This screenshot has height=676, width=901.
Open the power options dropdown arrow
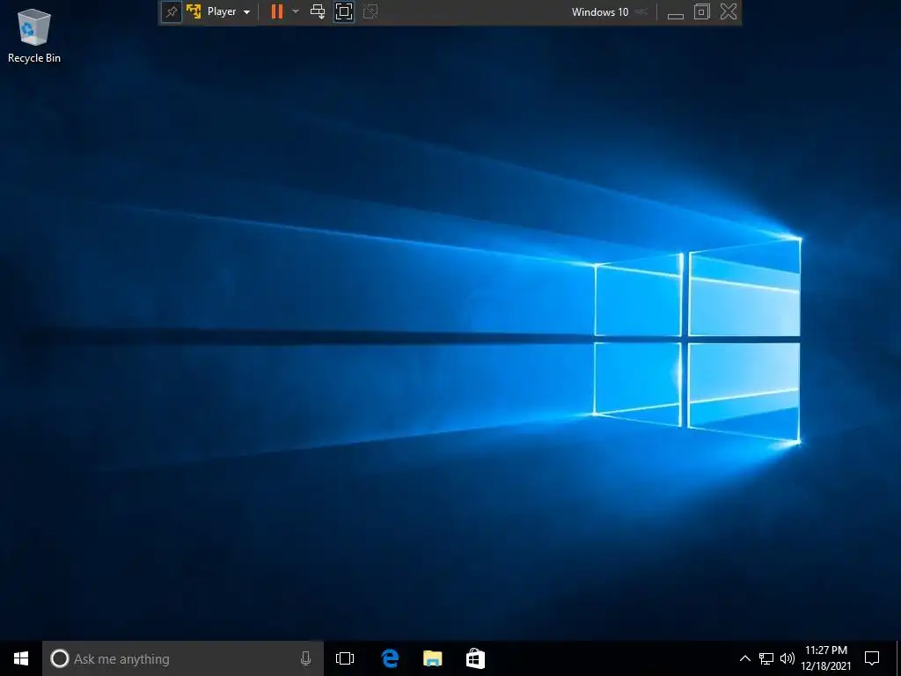(x=296, y=11)
